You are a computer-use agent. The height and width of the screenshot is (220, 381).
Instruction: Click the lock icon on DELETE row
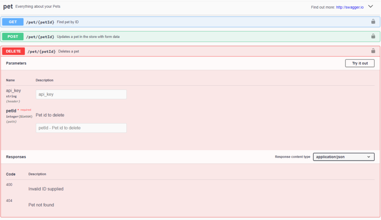[x=373, y=51]
